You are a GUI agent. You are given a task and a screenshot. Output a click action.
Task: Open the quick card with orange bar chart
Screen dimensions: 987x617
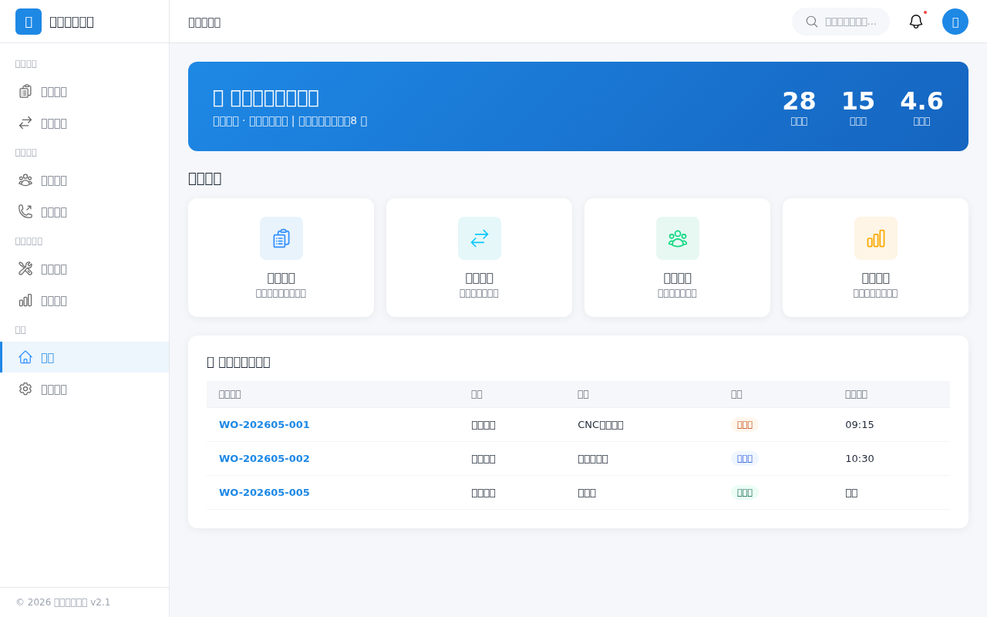875,258
